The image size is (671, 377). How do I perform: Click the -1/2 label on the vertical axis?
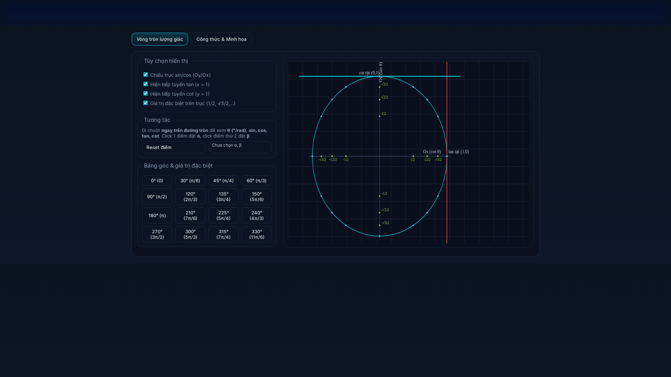pyautogui.click(x=384, y=193)
